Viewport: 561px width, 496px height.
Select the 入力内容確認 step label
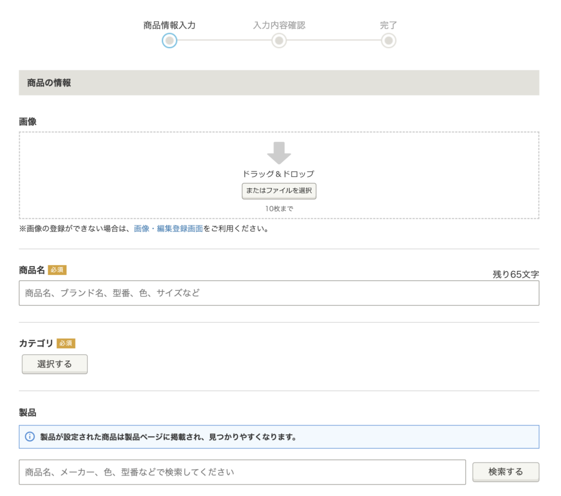(x=279, y=25)
